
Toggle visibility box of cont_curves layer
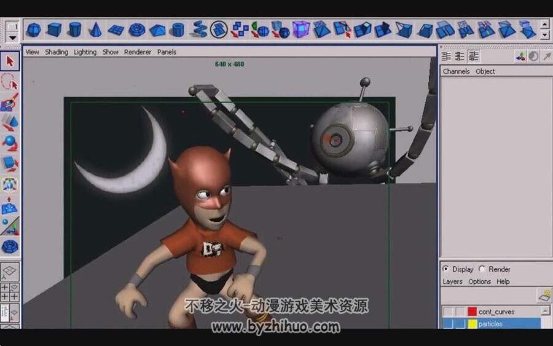click(x=448, y=312)
